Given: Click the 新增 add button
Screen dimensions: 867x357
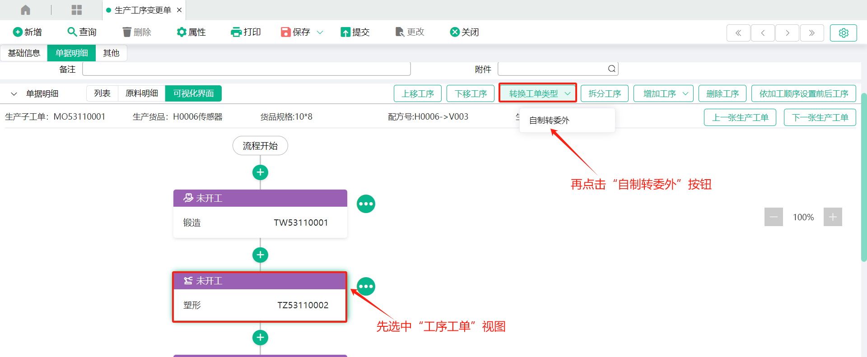Looking at the screenshot, I should point(28,32).
